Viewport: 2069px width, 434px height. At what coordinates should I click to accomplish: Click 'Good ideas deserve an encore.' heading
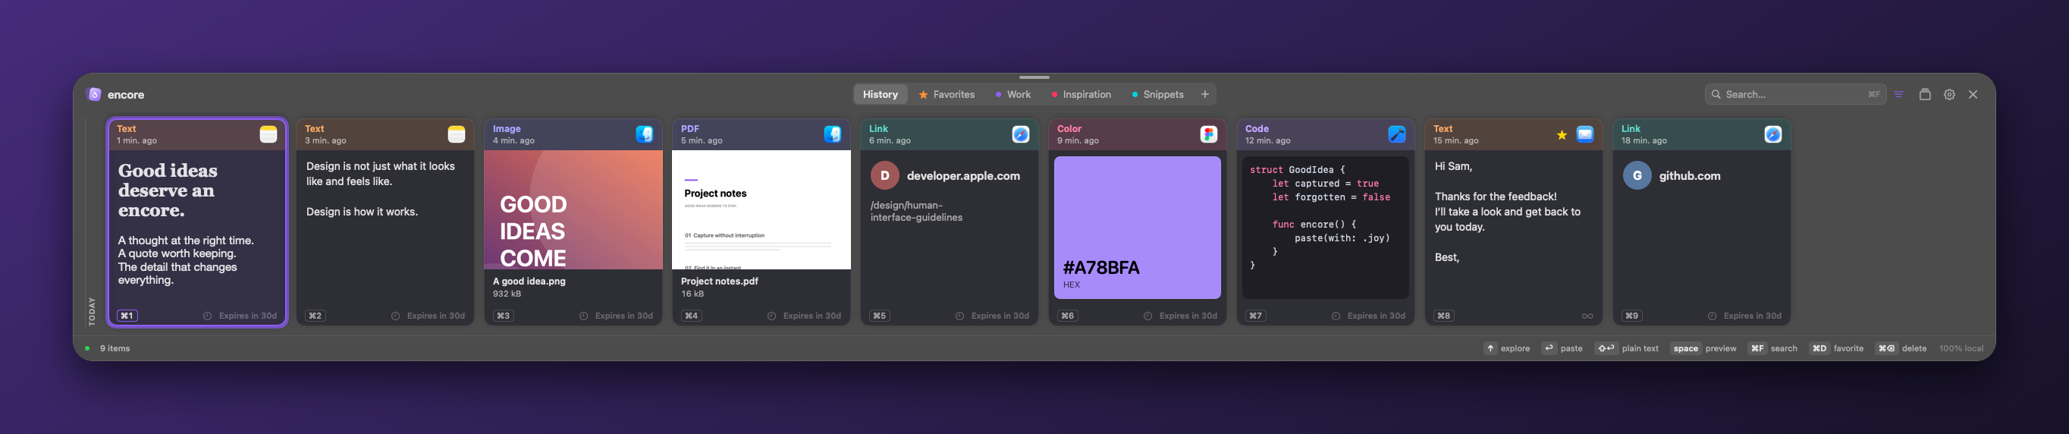coord(168,190)
